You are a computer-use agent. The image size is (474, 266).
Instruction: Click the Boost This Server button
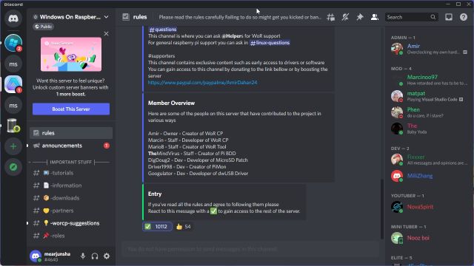point(71,109)
